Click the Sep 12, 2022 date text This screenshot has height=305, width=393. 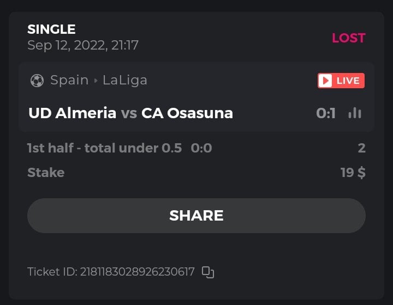pyautogui.click(x=83, y=45)
